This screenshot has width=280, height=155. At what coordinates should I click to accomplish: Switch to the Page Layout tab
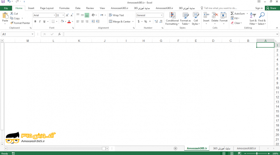(47, 8)
